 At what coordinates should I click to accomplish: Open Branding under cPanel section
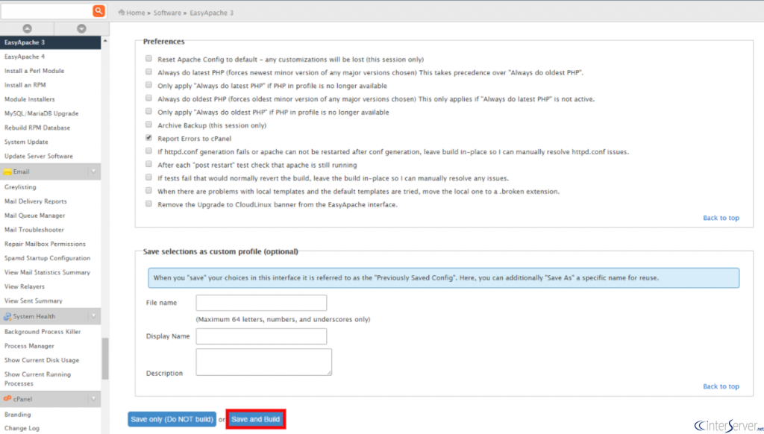pos(18,415)
